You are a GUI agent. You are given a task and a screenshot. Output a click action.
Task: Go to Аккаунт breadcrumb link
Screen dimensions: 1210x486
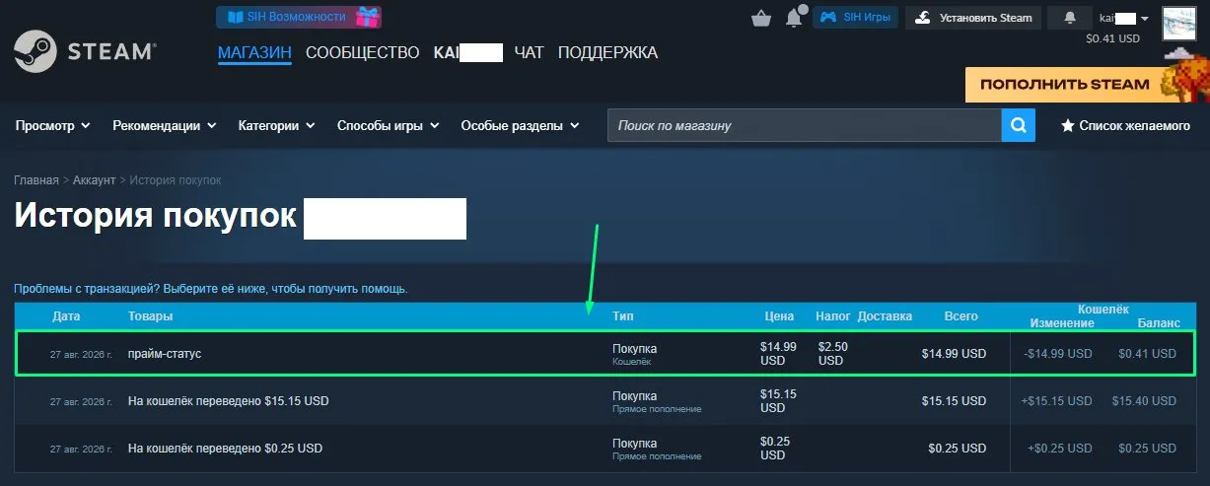click(x=95, y=180)
